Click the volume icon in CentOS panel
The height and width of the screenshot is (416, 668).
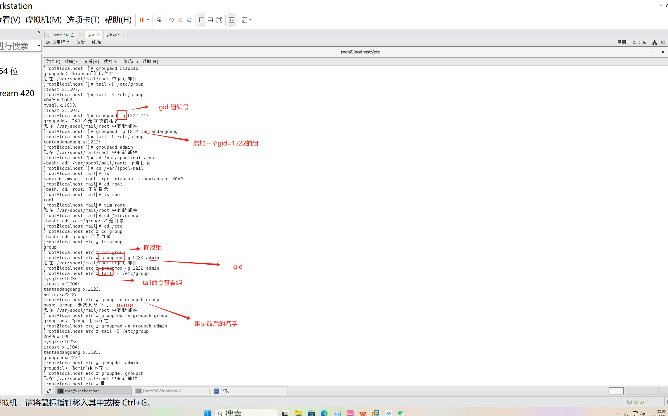point(662,42)
